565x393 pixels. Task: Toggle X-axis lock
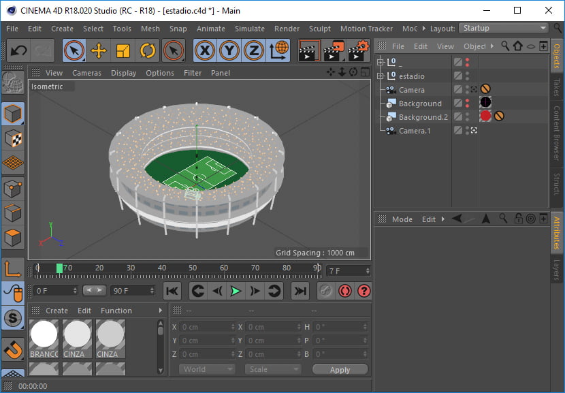pos(206,50)
